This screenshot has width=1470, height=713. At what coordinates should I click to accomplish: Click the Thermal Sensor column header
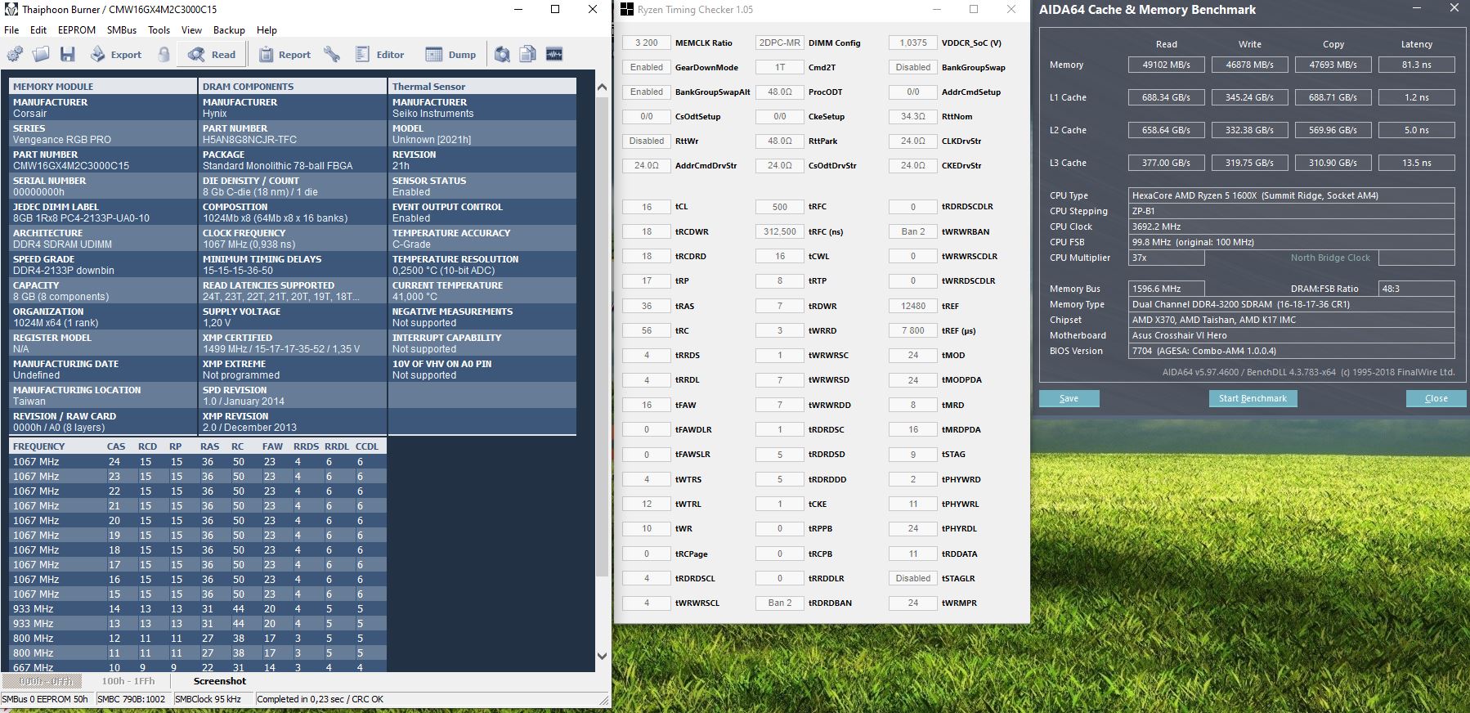tap(482, 86)
